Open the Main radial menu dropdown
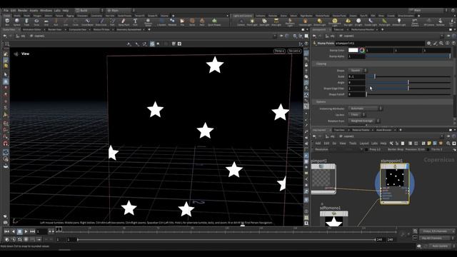The image size is (457, 257). click(120, 11)
